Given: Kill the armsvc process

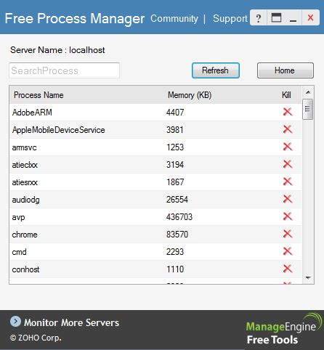Looking at the screenshot, I should click(x=288, y=147).
